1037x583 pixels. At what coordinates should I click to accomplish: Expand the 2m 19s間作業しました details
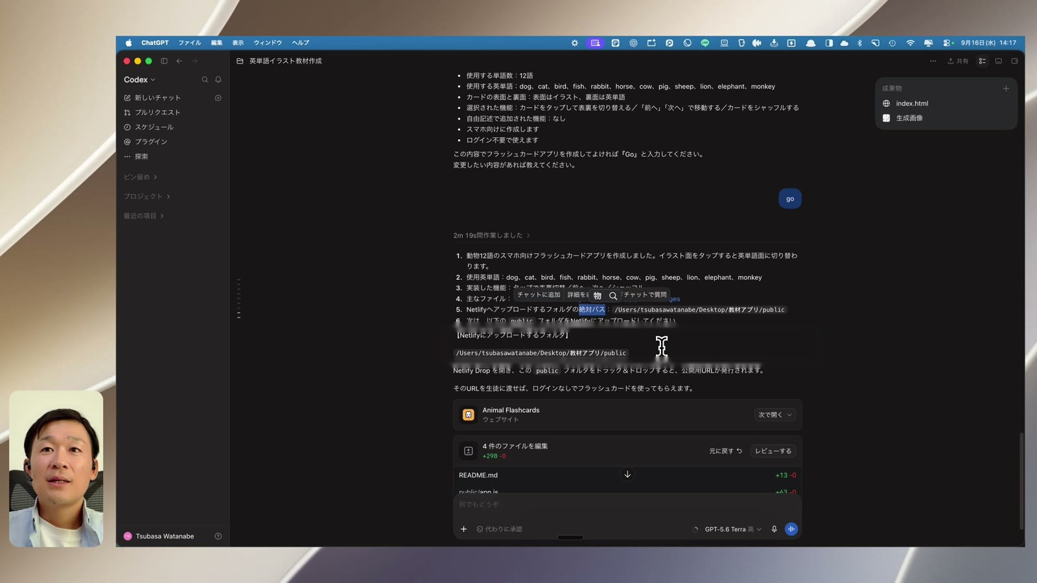point(491,235)
